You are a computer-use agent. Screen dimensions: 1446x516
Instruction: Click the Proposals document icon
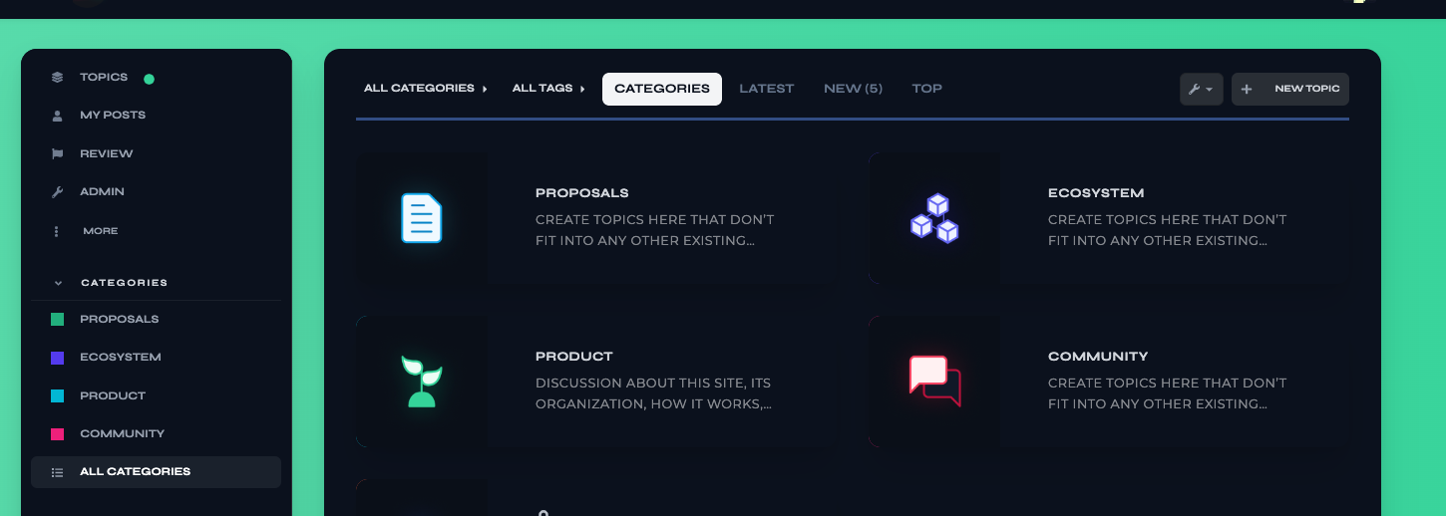tap(422, 218)
